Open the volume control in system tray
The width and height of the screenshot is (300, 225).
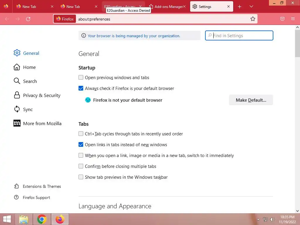[272, 219]
